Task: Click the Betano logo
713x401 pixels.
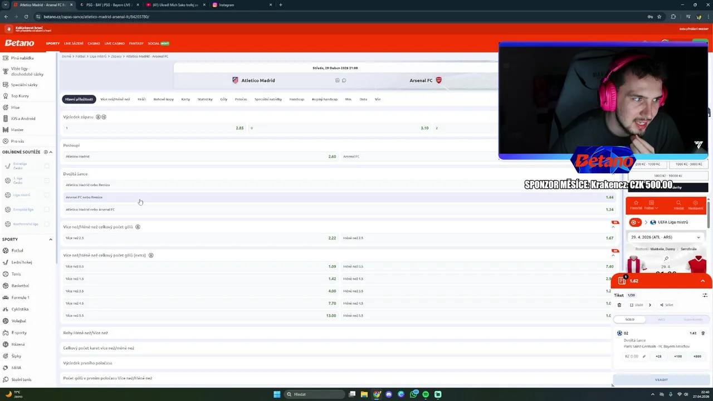Action: pos(19,43)
